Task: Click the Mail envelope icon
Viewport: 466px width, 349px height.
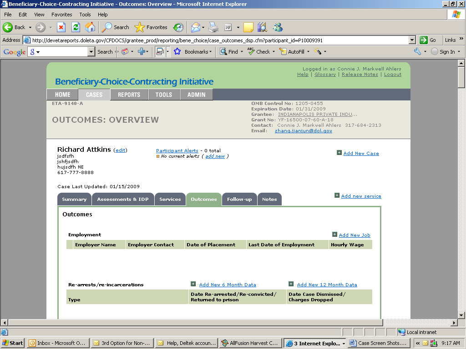Action: coord(196,27)
